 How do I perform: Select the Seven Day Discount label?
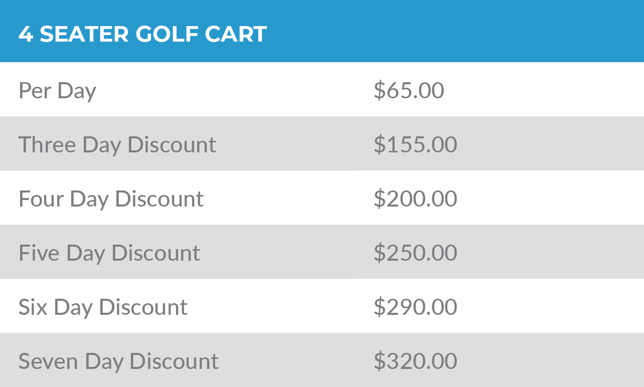[x=118, y=361]
